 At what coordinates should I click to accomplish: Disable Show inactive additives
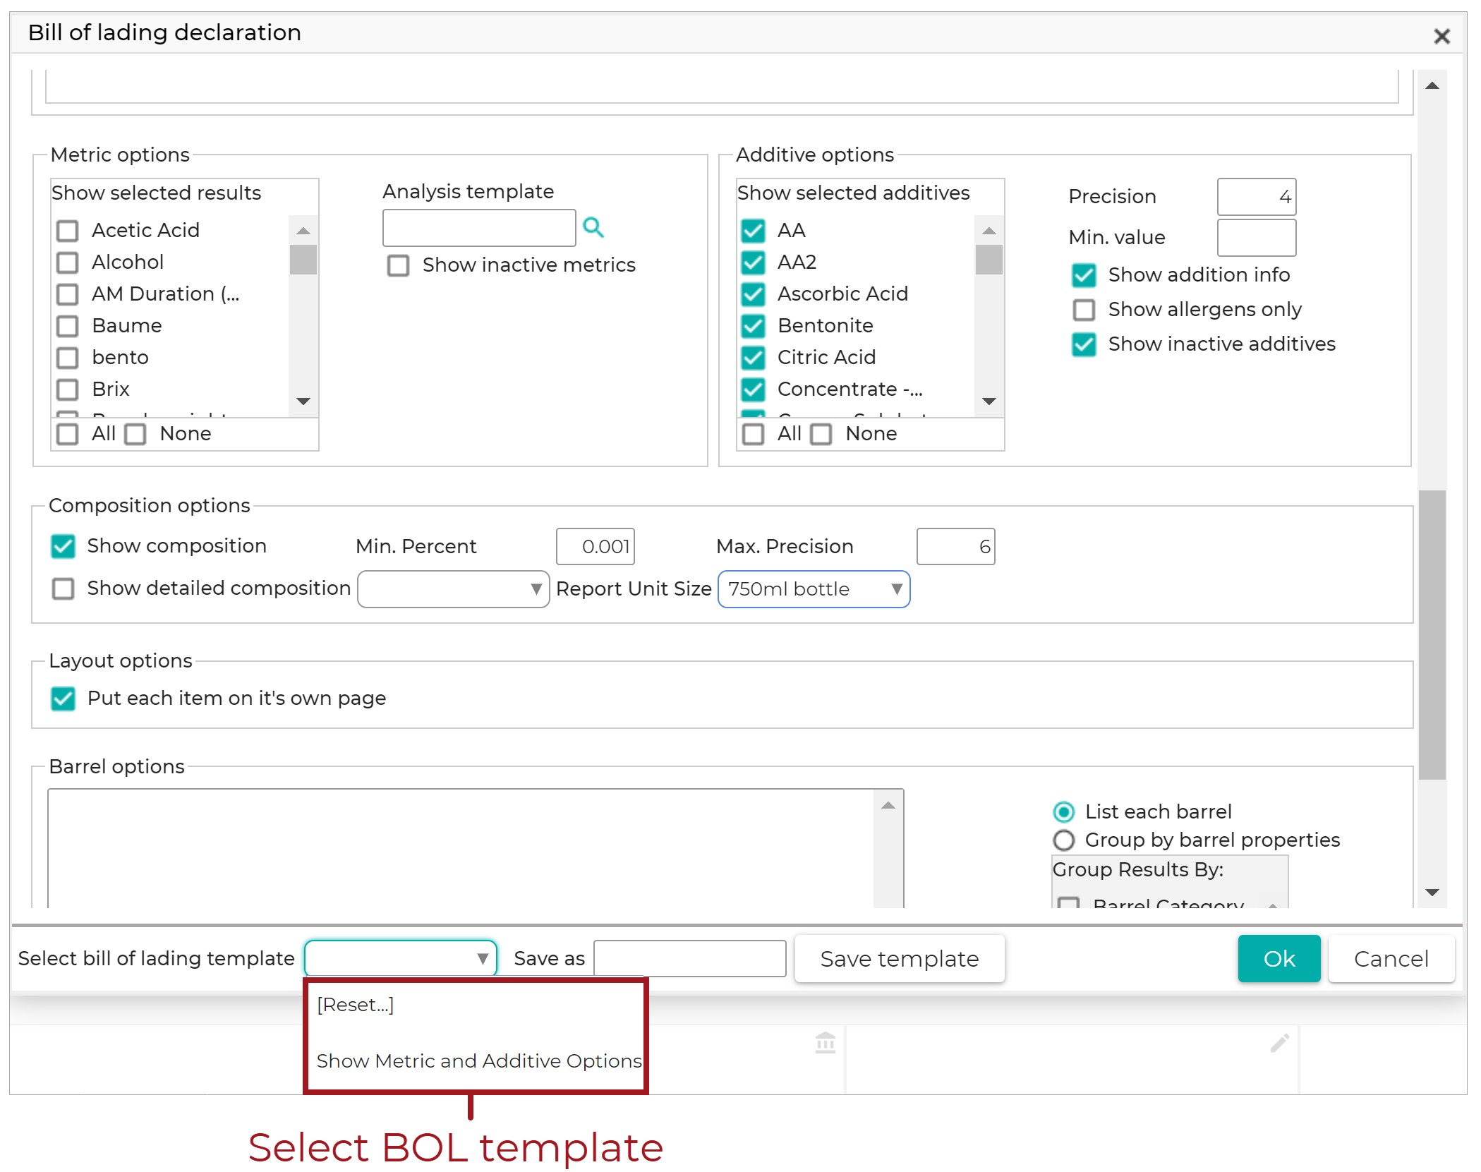[1084, 344]
